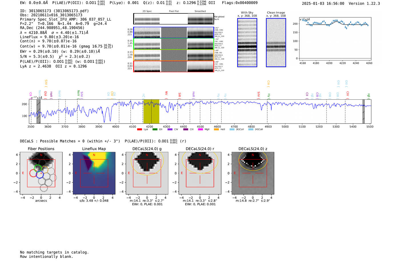The image size is (400, 272).
Task: Click the Weighted Sum spectrum strip
Action: click(x=174, y=19)
